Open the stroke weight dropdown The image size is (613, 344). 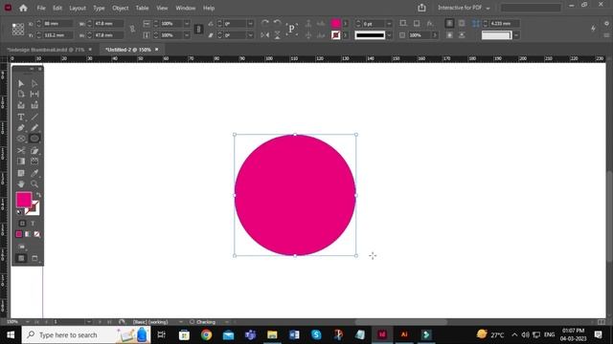point(389,24)
